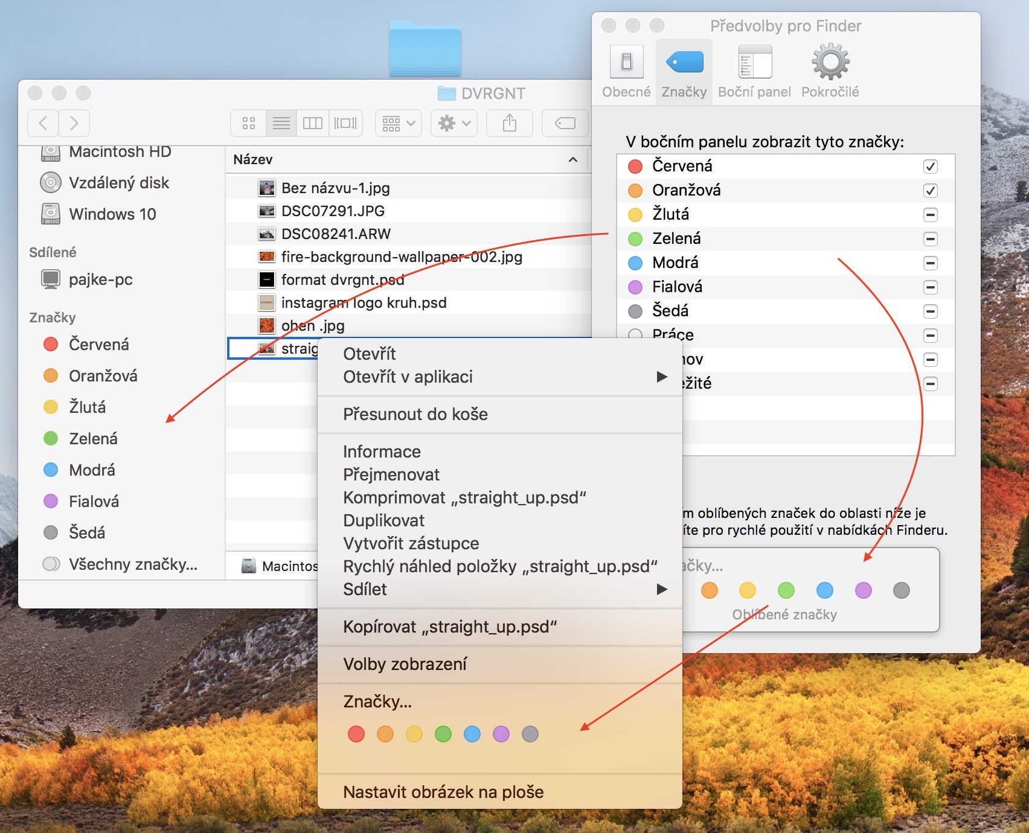Select Macintosh HD in Finder sidebar

(120, 152)
